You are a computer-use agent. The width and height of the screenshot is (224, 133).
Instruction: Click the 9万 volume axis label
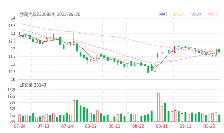12,102
